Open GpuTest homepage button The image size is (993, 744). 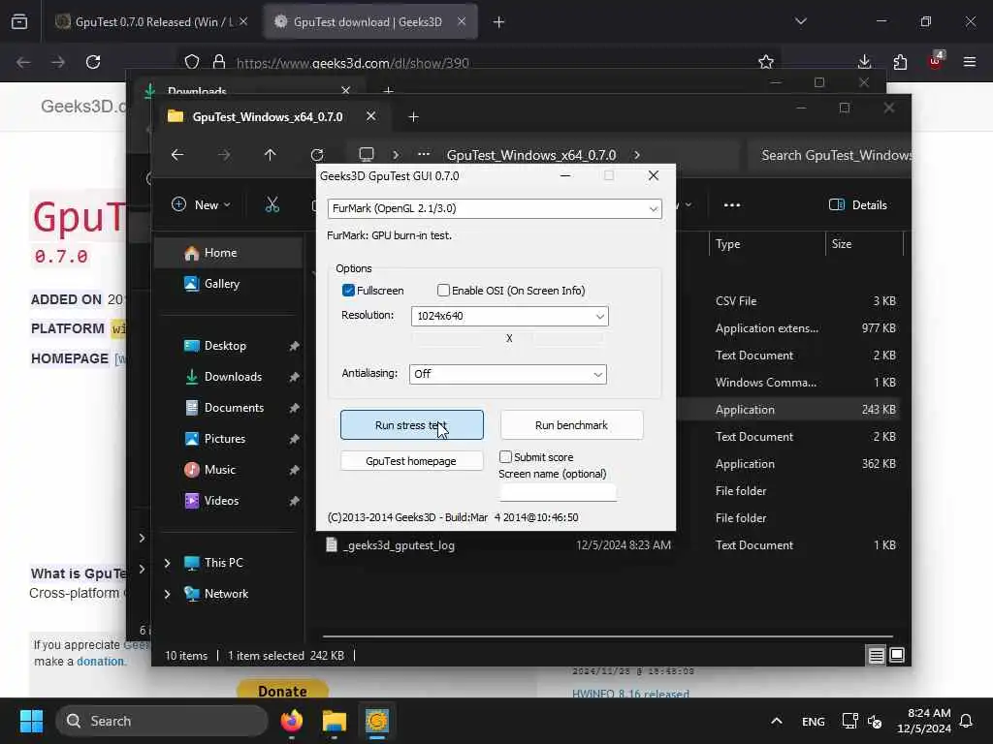pos(411,461)
